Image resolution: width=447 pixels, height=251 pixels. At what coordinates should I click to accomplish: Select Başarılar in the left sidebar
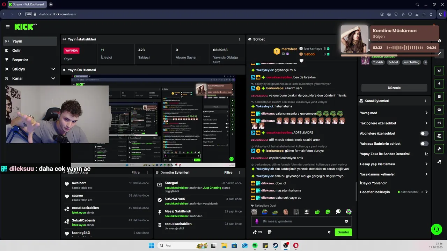pos(30,60)
